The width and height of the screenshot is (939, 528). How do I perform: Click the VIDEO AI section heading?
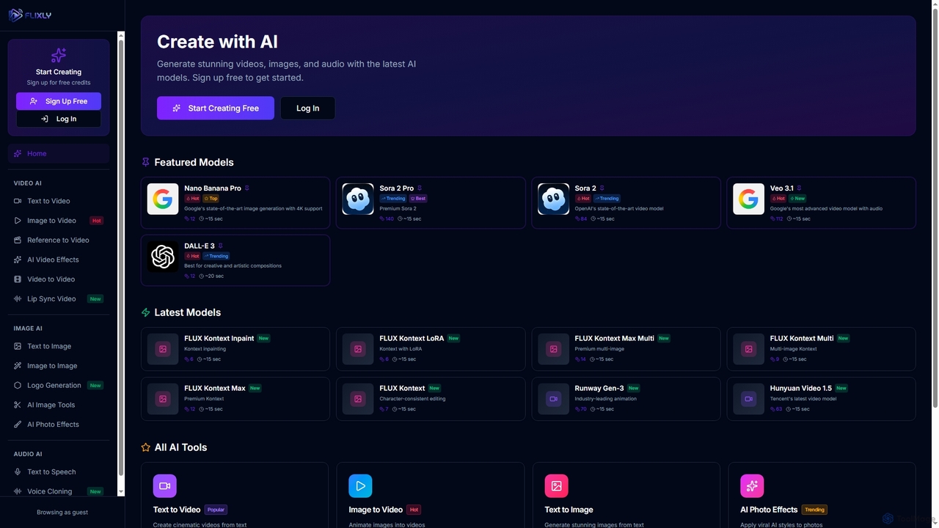click(x=28, y=183)
